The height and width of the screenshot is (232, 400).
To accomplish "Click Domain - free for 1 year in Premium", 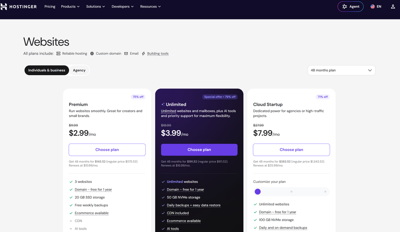I will coord(93,190).
